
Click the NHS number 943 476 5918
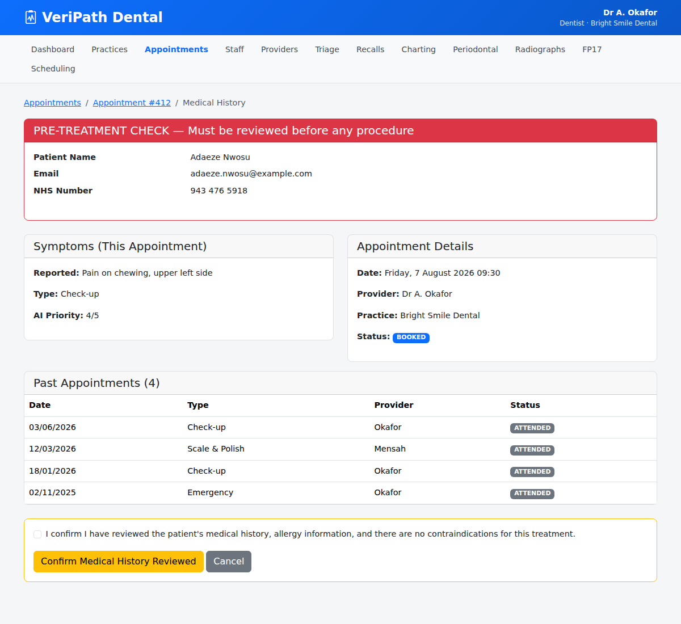tap(218, 191)
